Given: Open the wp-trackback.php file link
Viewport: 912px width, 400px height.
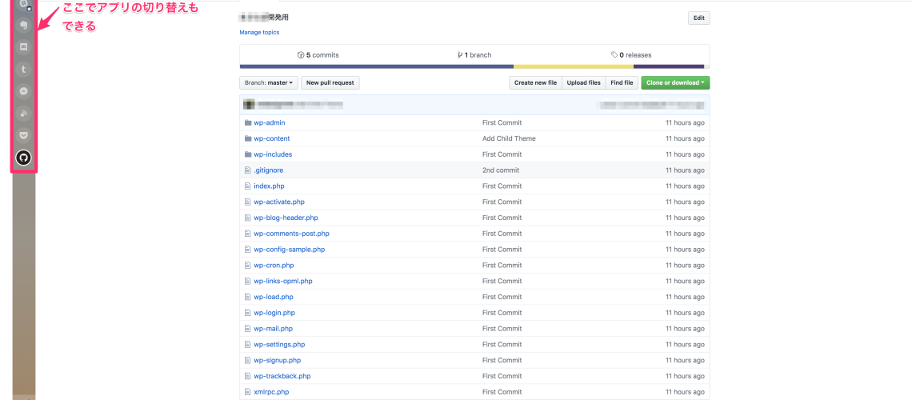Looking at the screenshot, I should tap(282, 376).
